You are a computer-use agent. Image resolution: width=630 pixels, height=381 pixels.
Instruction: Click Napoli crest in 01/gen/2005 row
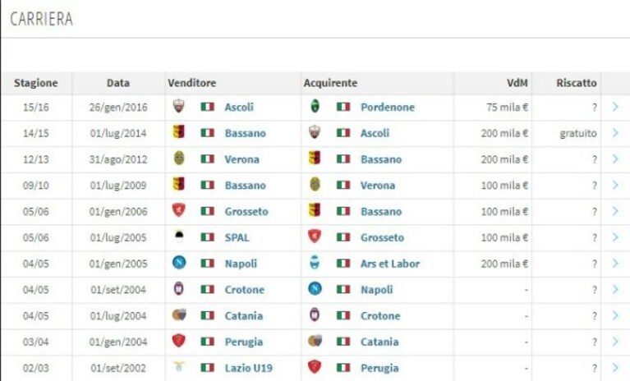(179, 263)
